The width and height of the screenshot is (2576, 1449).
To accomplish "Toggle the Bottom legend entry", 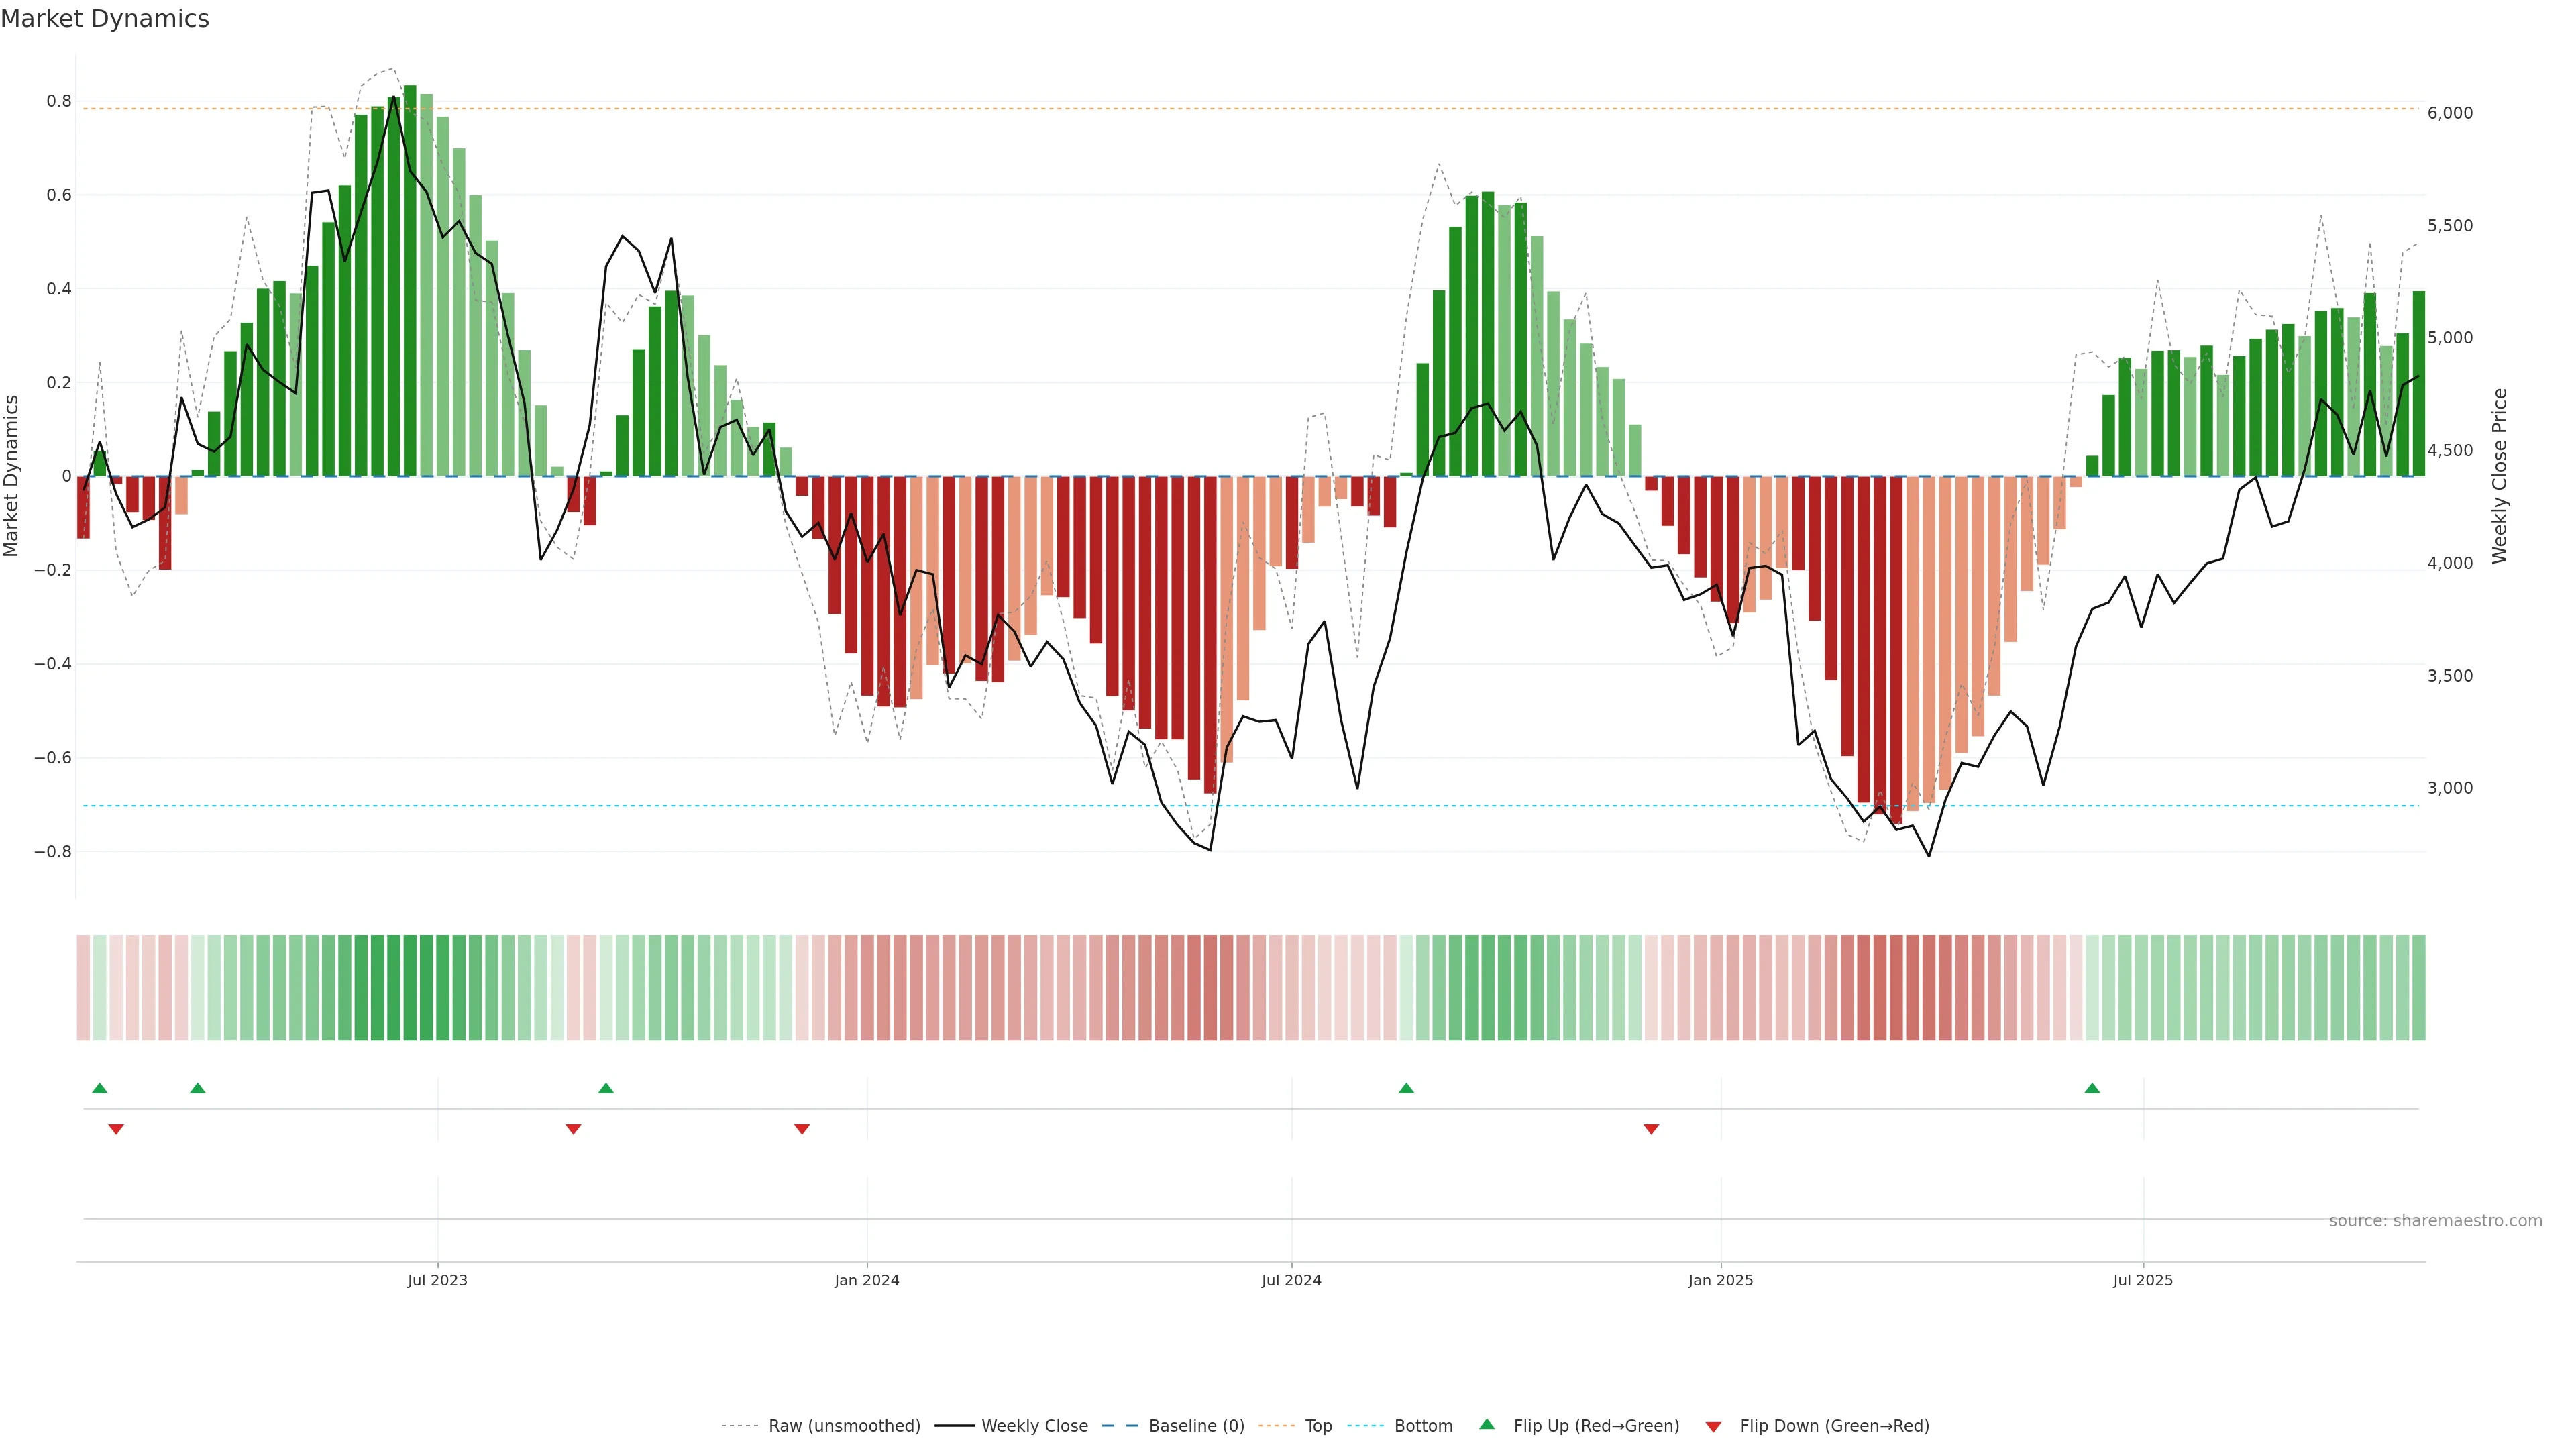I will pos(1423,1426).
